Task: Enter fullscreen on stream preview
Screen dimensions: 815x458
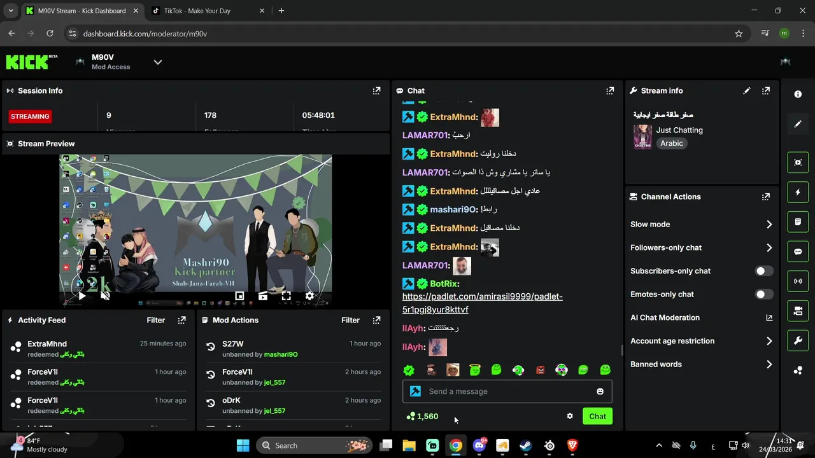Action: point(287,296)
